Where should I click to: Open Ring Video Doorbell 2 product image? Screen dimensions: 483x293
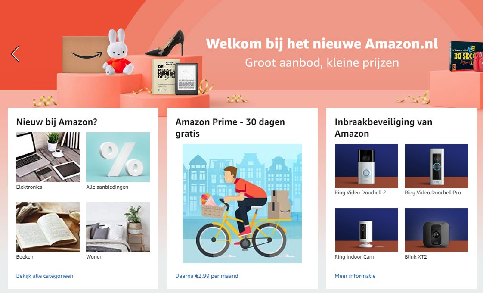click(366, 166)
